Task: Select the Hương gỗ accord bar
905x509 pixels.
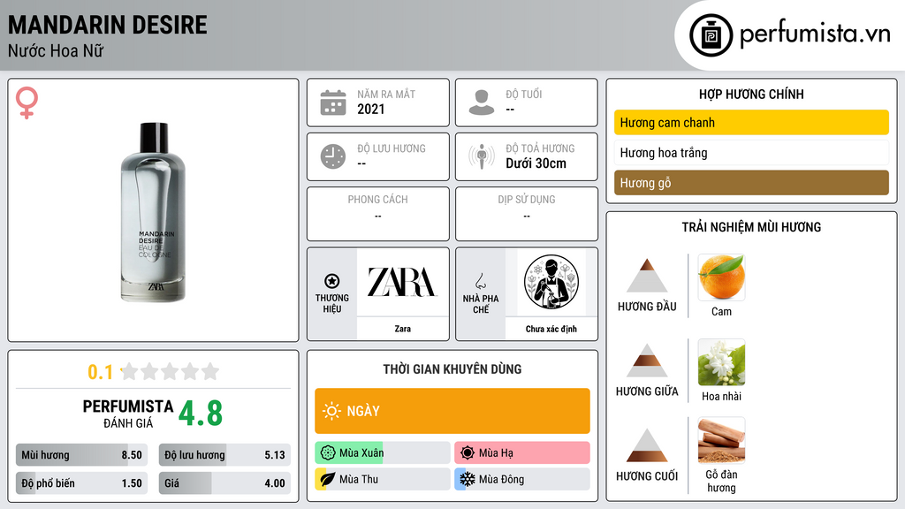Action: (x=751, y=182)
